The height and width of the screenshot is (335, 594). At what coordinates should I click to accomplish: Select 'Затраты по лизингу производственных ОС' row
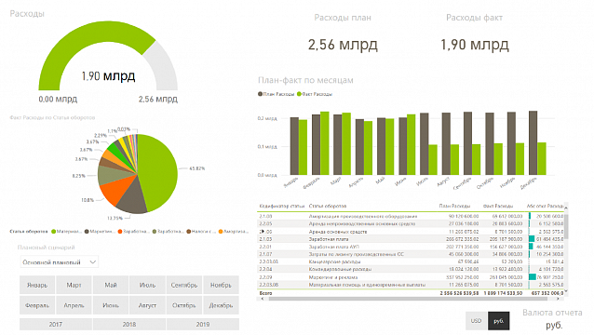coord(411,254)
